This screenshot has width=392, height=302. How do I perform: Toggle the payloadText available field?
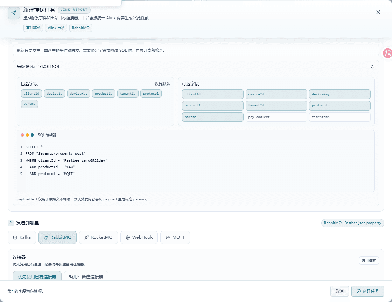pos(276,117)
